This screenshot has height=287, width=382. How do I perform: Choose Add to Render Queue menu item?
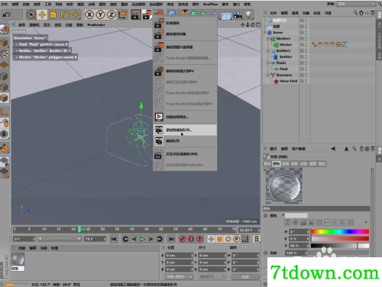click(x=185, y=130)
